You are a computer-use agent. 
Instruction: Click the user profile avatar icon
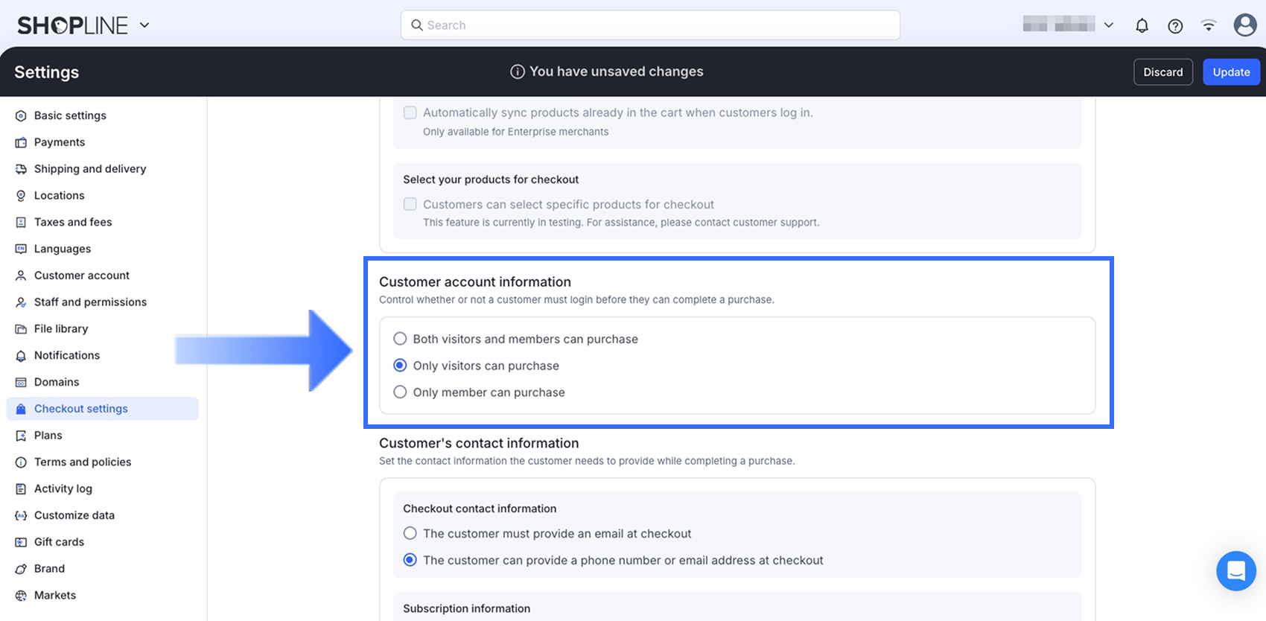(1245, 25)
